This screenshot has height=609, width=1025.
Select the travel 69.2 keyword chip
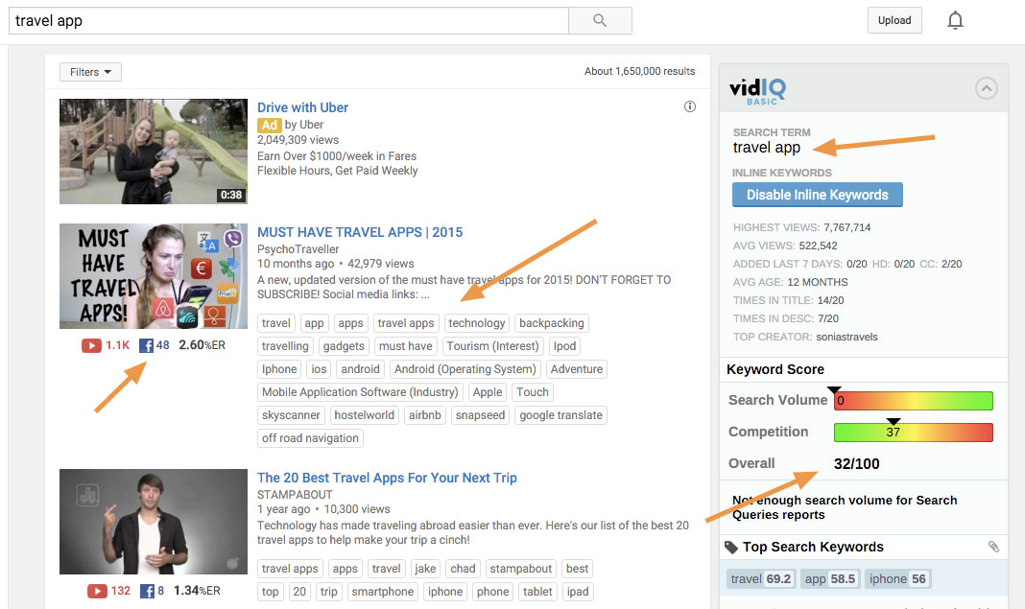tap(761, 579)
